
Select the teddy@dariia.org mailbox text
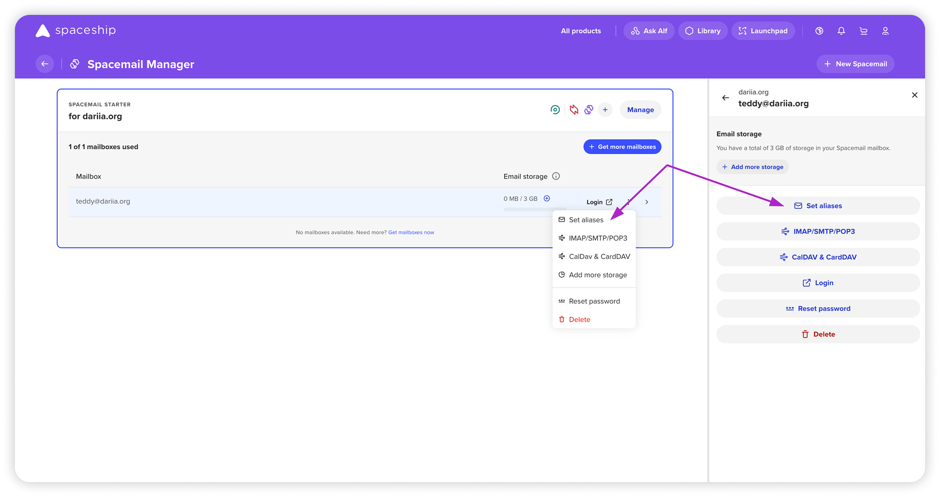[103, 201]
